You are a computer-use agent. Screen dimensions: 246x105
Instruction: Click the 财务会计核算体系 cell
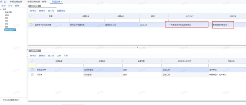click(x=86, y=25)
